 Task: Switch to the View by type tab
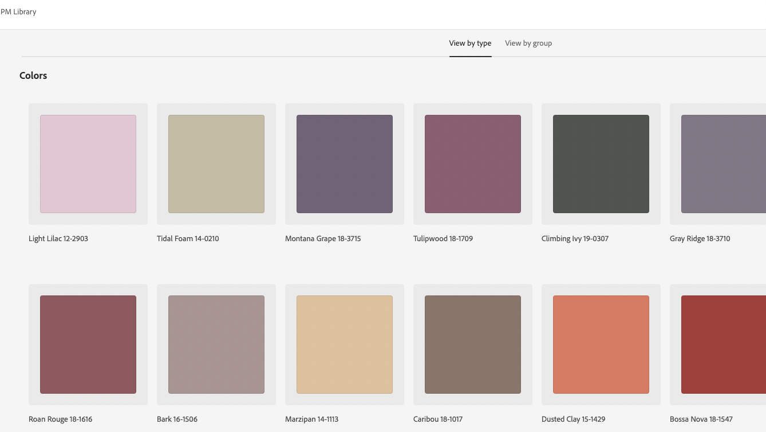[470, 43]
